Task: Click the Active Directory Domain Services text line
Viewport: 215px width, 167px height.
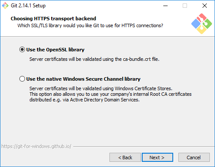Action: [x=84, y=100]
